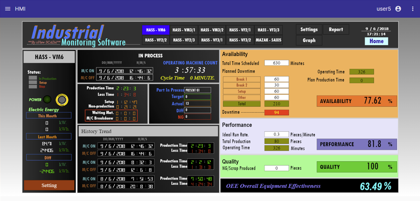Click the Total Time Scheduled input field
Viewport: 420px width, 201px height.
[x=276, y=63]
